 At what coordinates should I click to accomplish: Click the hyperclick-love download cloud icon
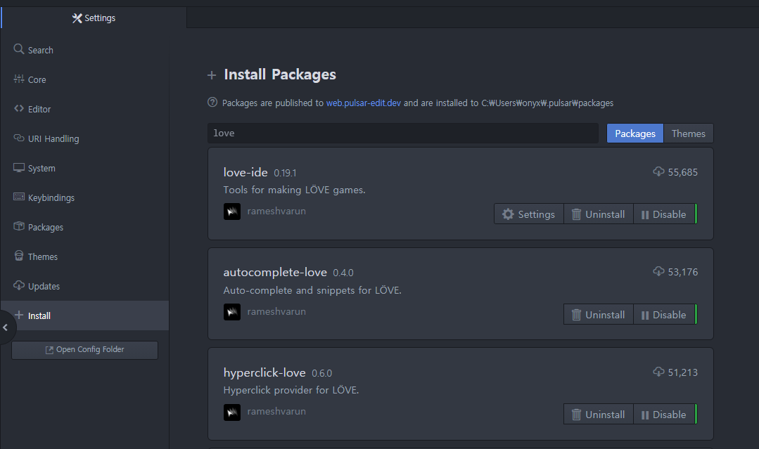[x=658, y=372]
